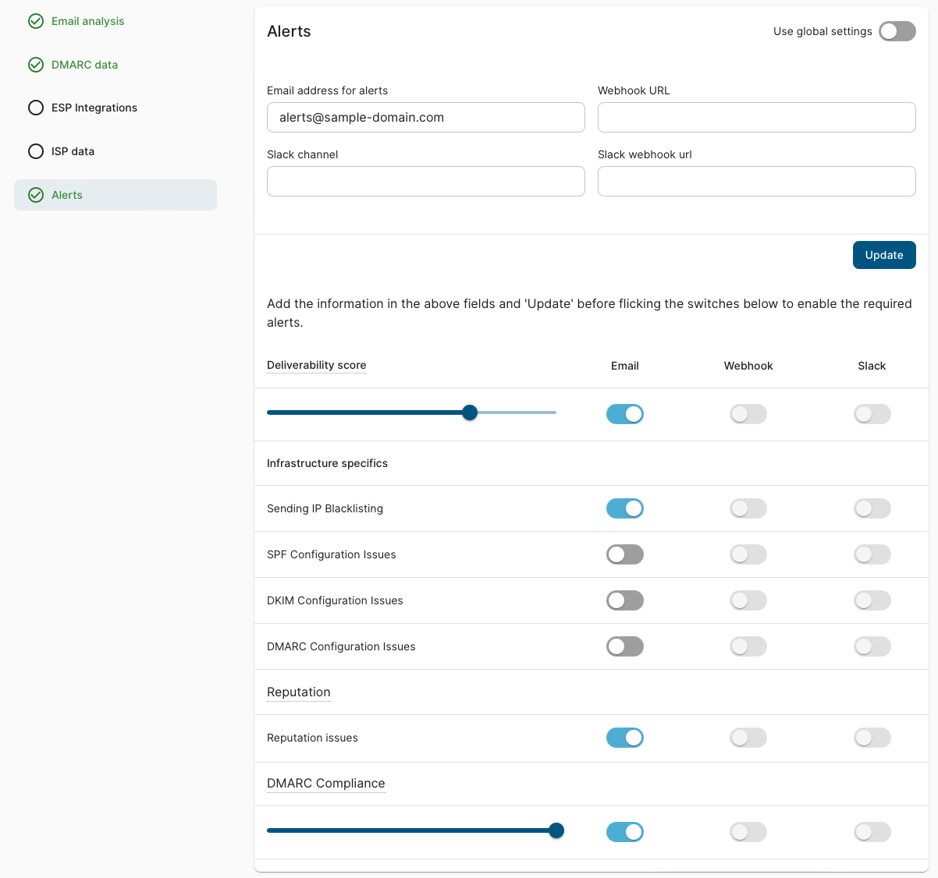This screenshot has height=878, width=938.
Task: Click the ESP Integrations empty circle icon
Action: click(x=36, y=108)
